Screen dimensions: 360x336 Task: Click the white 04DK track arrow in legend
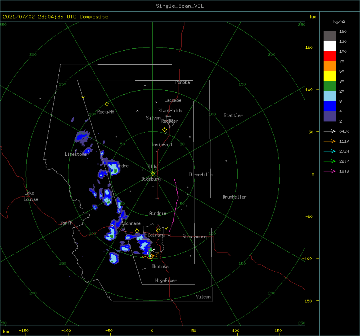pos(330,131)
